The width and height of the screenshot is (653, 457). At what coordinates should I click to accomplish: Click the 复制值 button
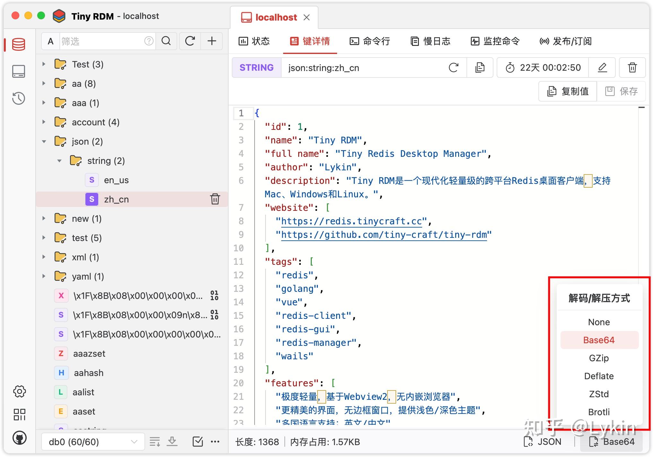(x=568, y=91)
